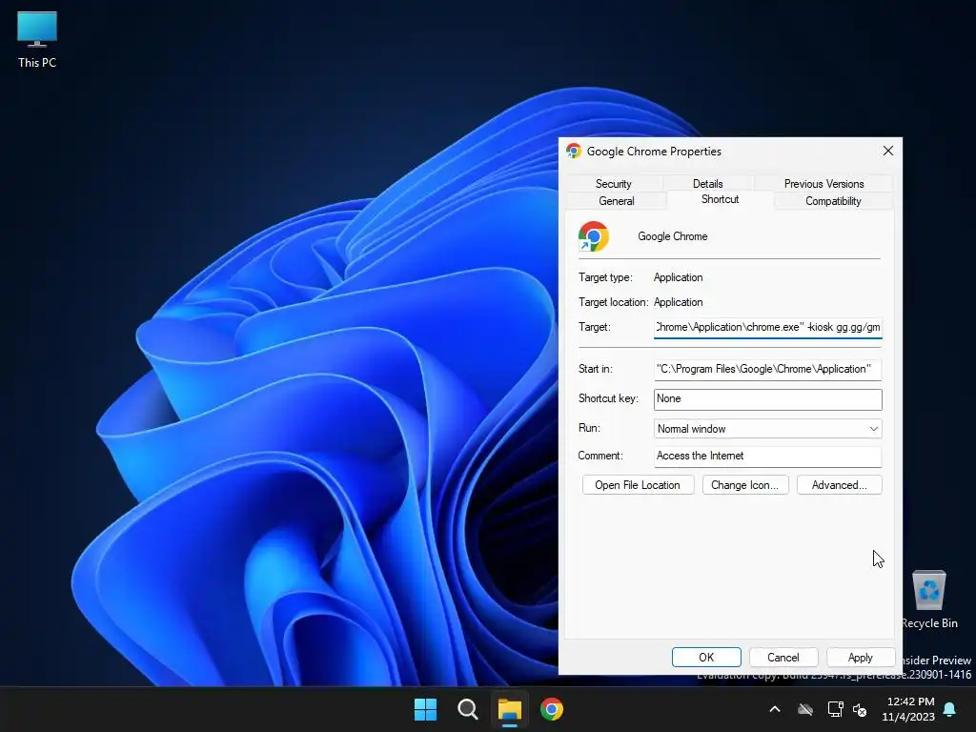Confirm with the OK button

point(706,658)
